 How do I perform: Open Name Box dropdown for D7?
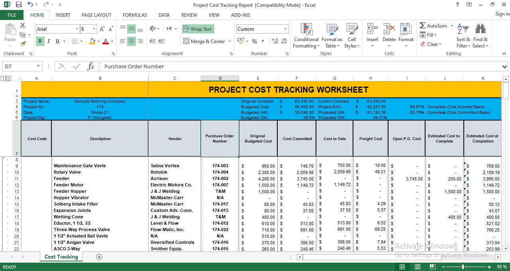(x=38, y=66)
